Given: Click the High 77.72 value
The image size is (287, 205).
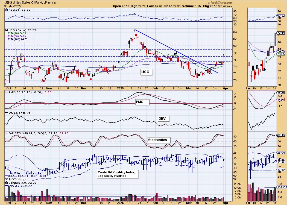Looking at the screenshot, I should tap(138, 6).
